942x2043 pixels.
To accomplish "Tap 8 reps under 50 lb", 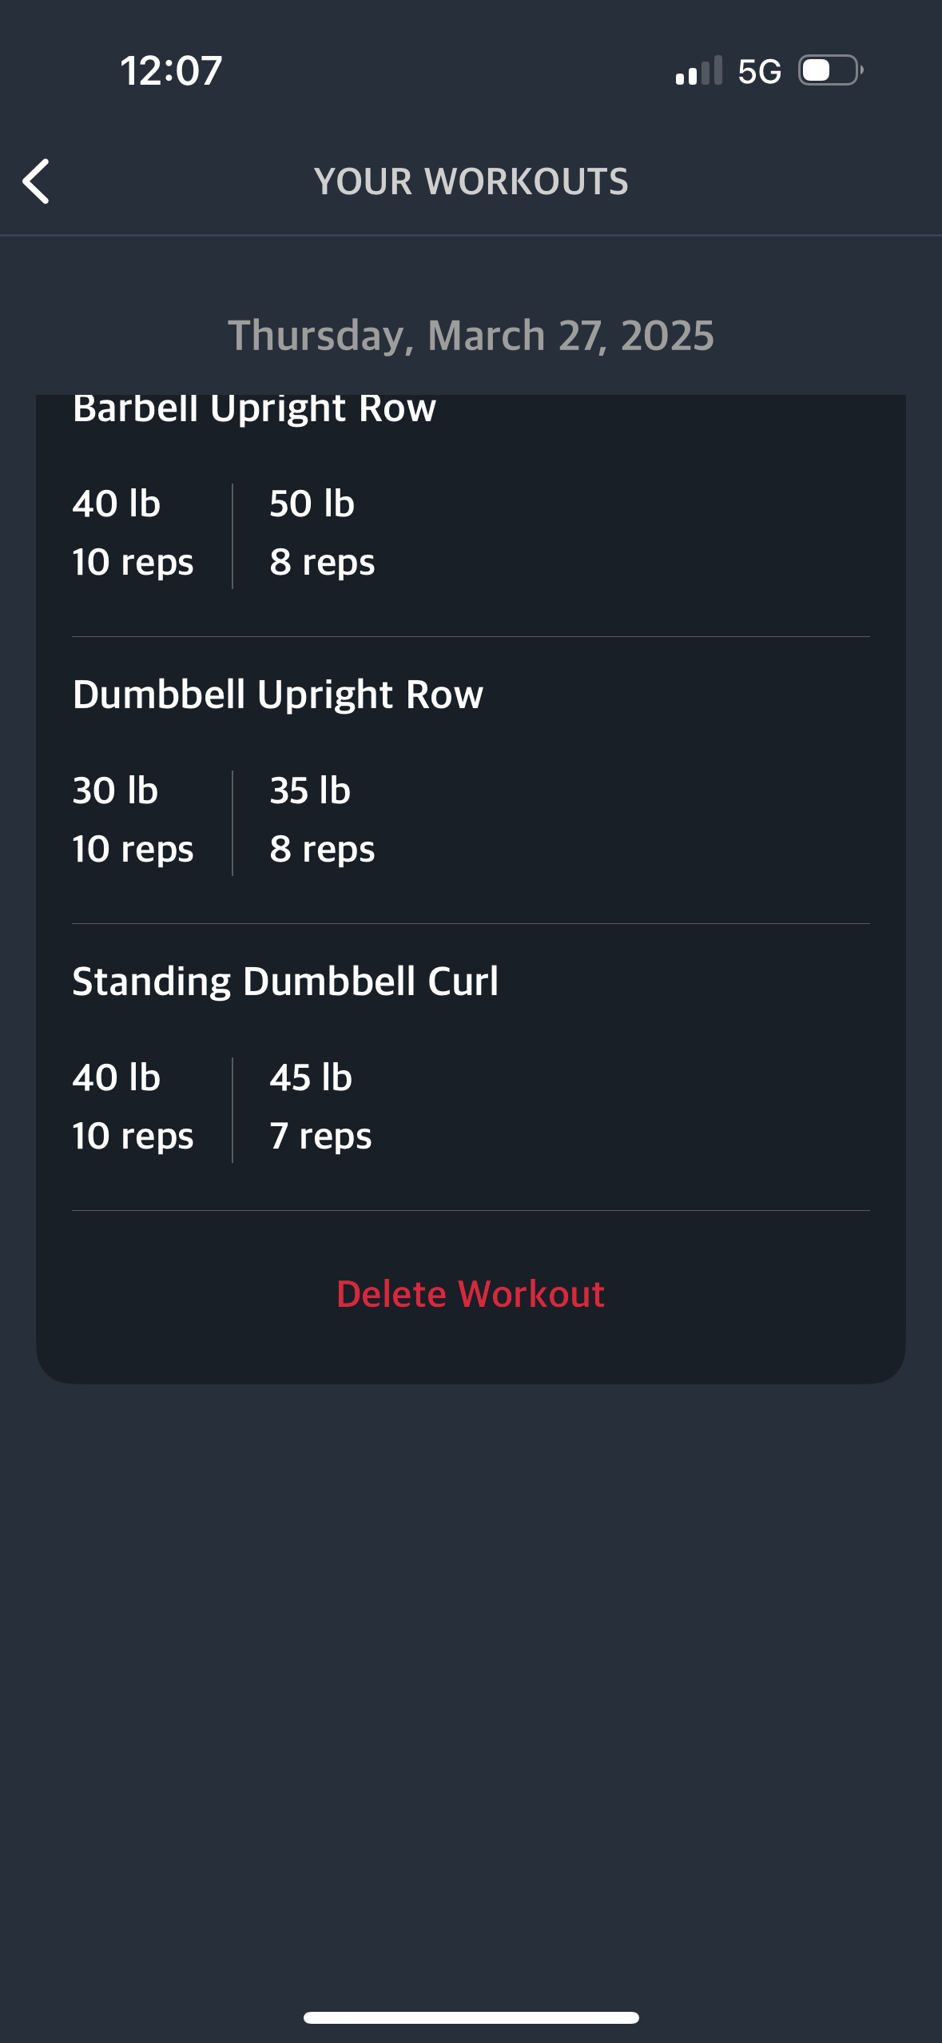I will click(322, 563).
